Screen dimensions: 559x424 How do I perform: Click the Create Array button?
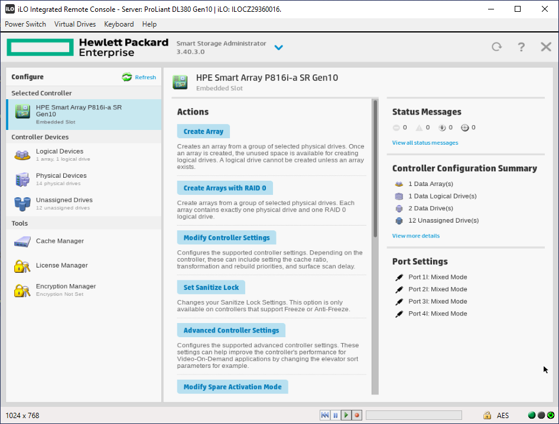(x=203, y=132)
